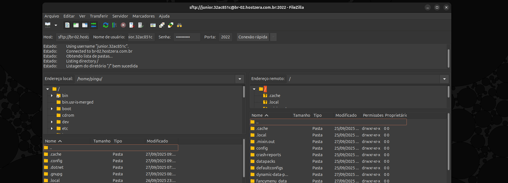
Task: Toggle the remote directory tree view
Action: 85,25
